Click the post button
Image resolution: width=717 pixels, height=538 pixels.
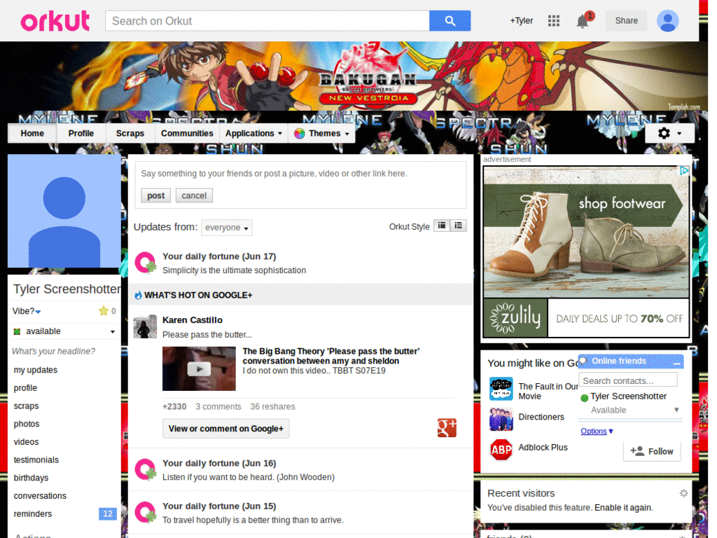[155, 195]
